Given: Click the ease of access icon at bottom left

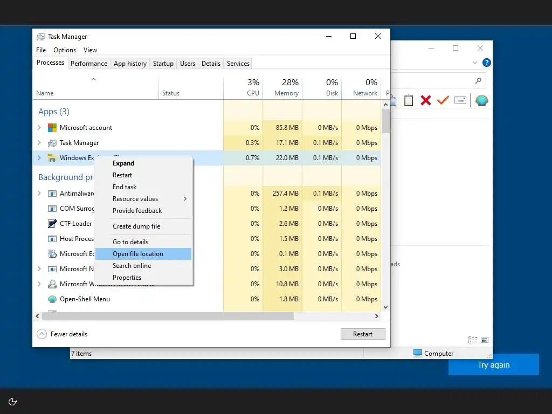Looking at the screenshot, I should (x=13, y=402).
